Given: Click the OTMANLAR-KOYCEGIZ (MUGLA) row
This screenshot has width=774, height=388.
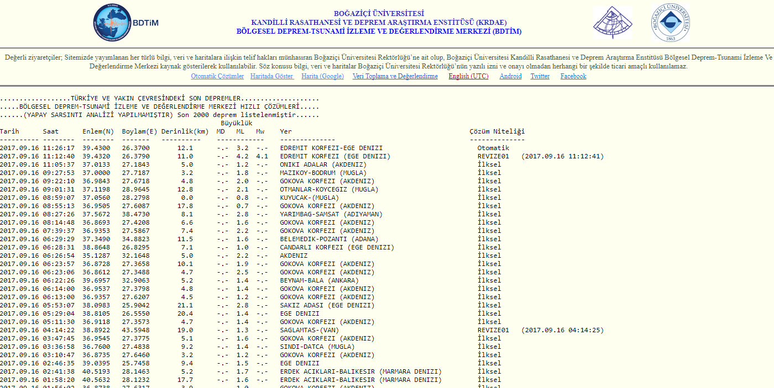Looking at the screenshot, I should tap(250, 189).
